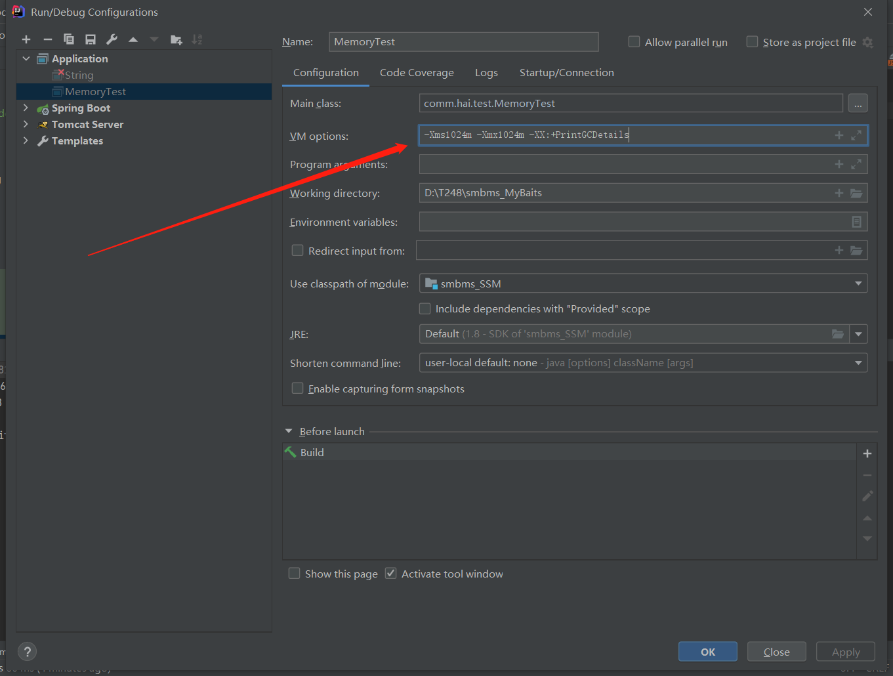Insert macro in Redirect input field
The height and width of the screenshot is (676, 893).
[x=839, y=250]
